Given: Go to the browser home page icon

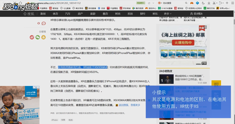Looking at the screenshot, I should [x=20, y=3].
